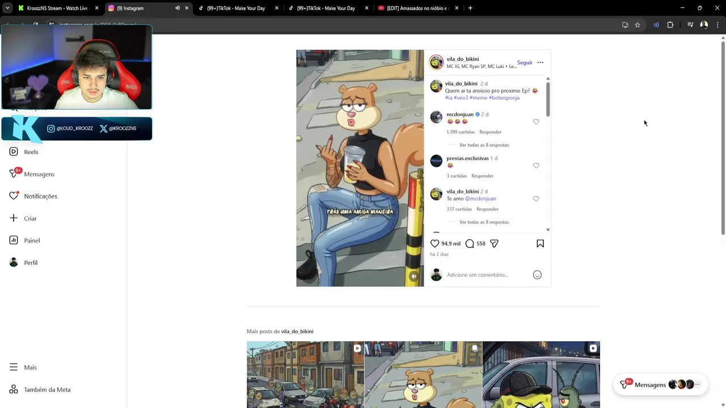
Task: Click the page vertical scrollbar thumb
Action: click(x=723, y=137)
